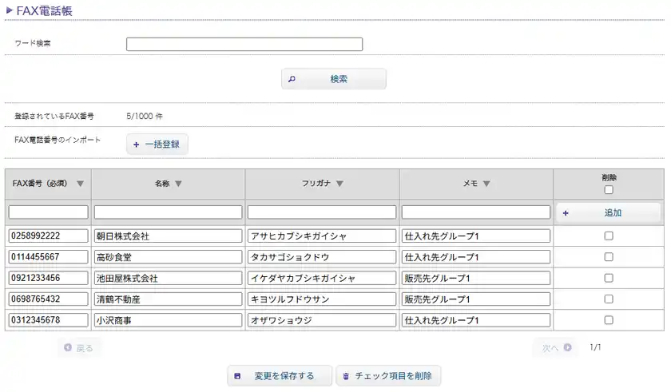
Task: Focus the empty new メモ input field
Action: click(x=476, y=212)
